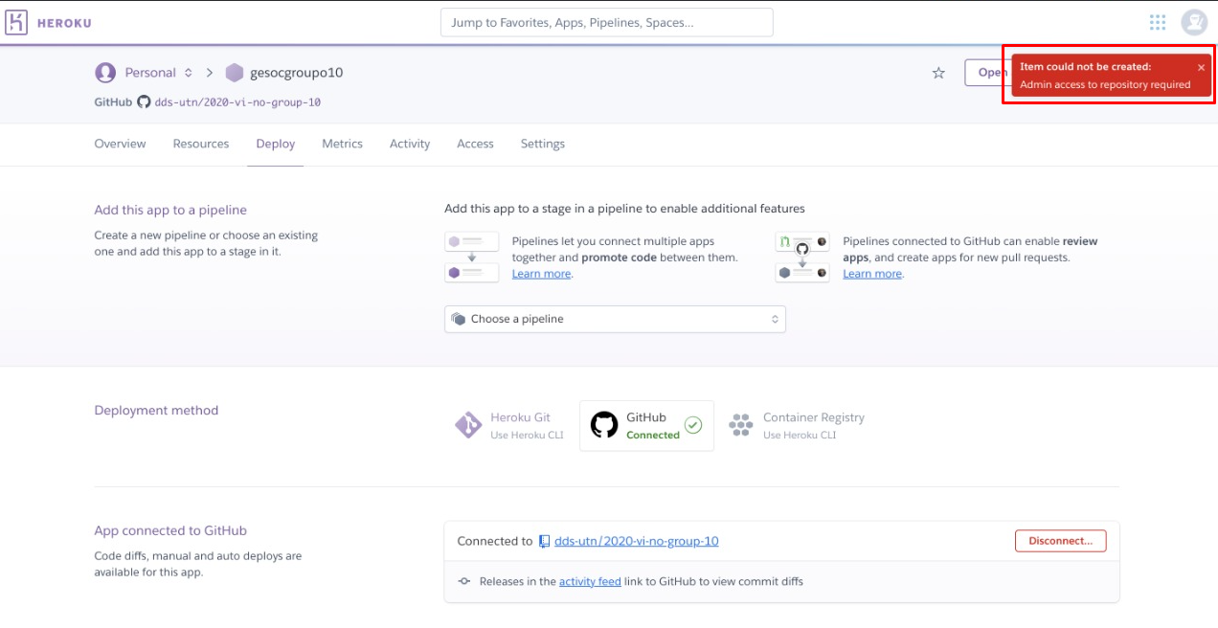The width and height of the screenshot is (1218, 628).
Task: Click the App connected to GitHub heading
Action: (170, 530)
